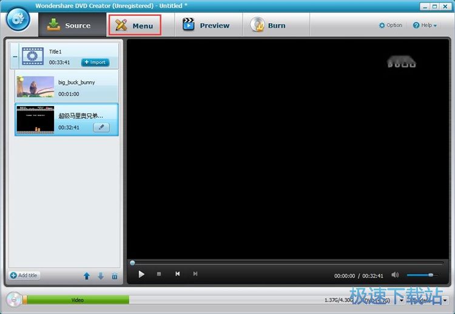Screen dimensions: 455x314
Task: Open the Burn tab
Action: tap(268, 25)
